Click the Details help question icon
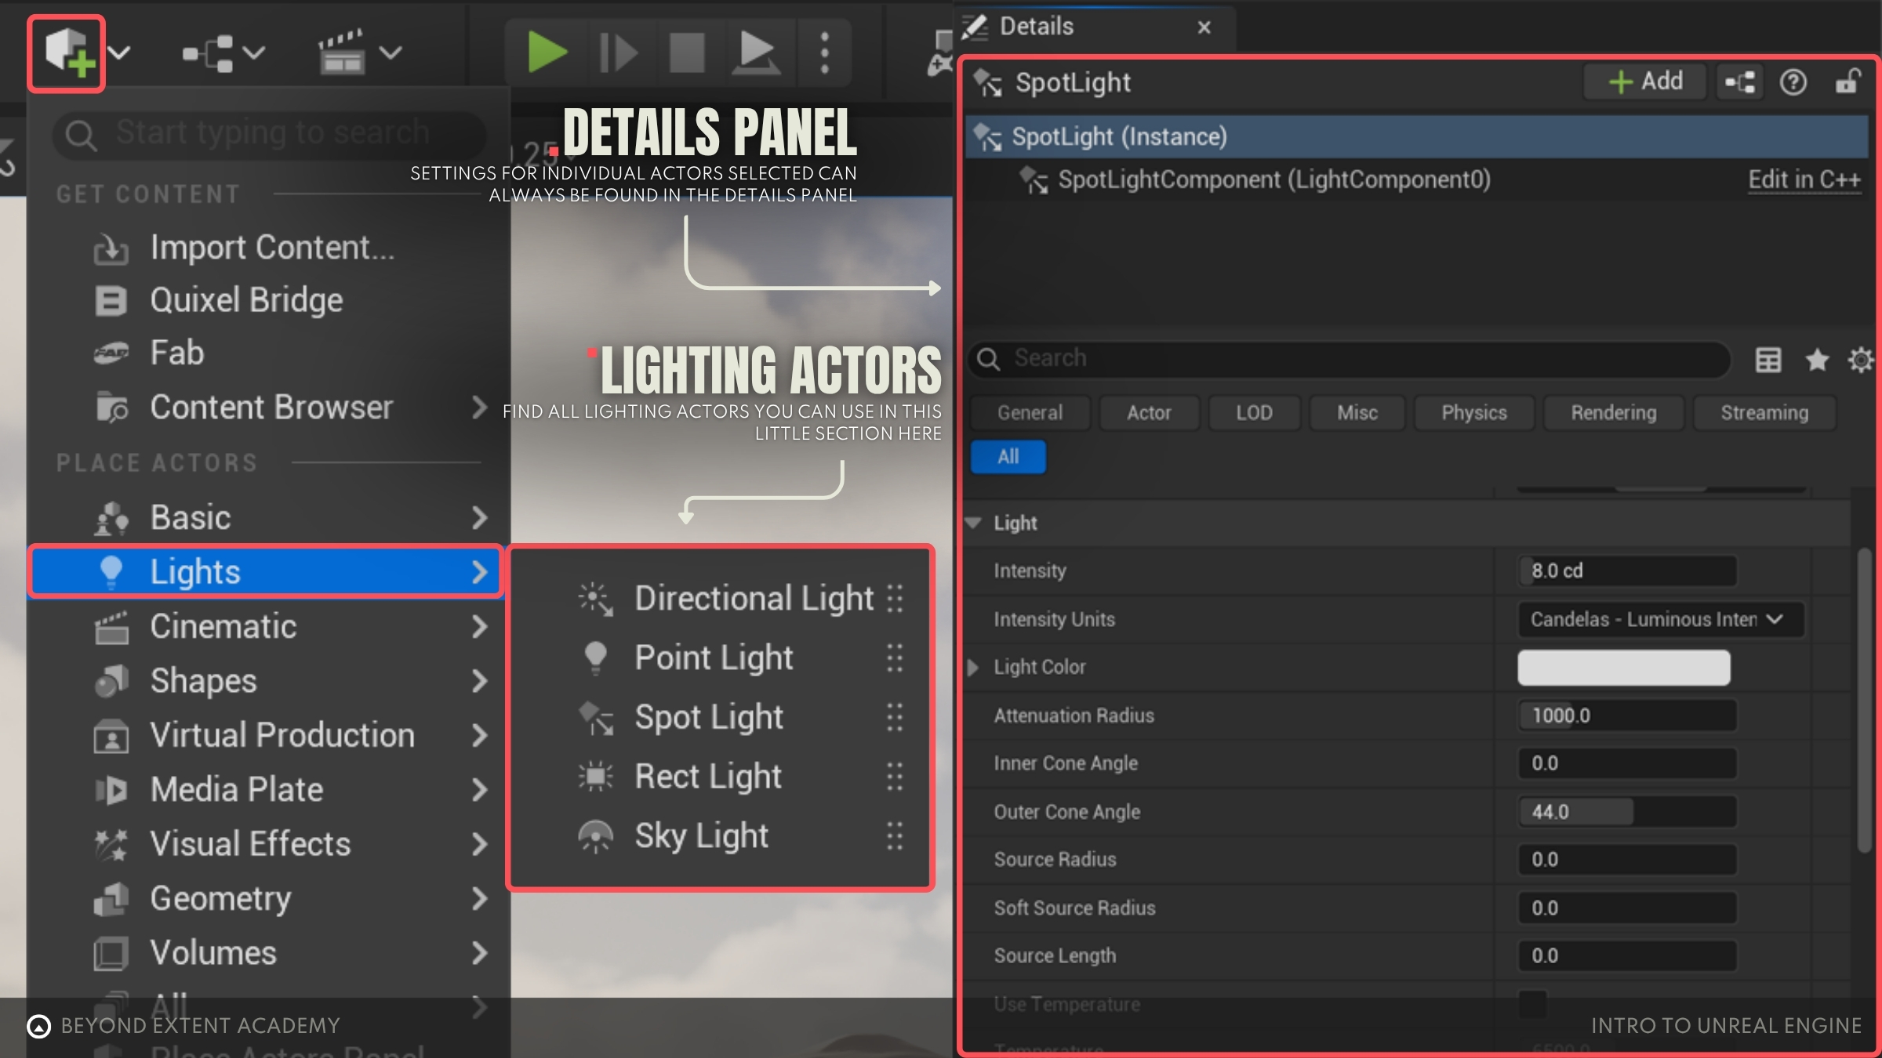Viewport: 1882px width, 1058px height. click(x=1793, y=82)
